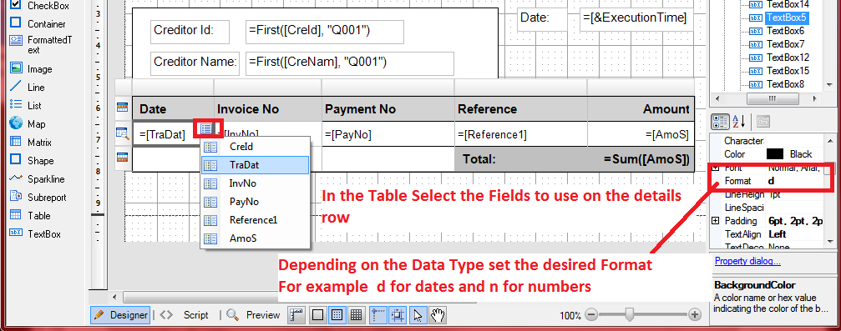Choose the Subreport toolbox item
841x331 pixels.
pyautogui.click(x=38, y=197)
